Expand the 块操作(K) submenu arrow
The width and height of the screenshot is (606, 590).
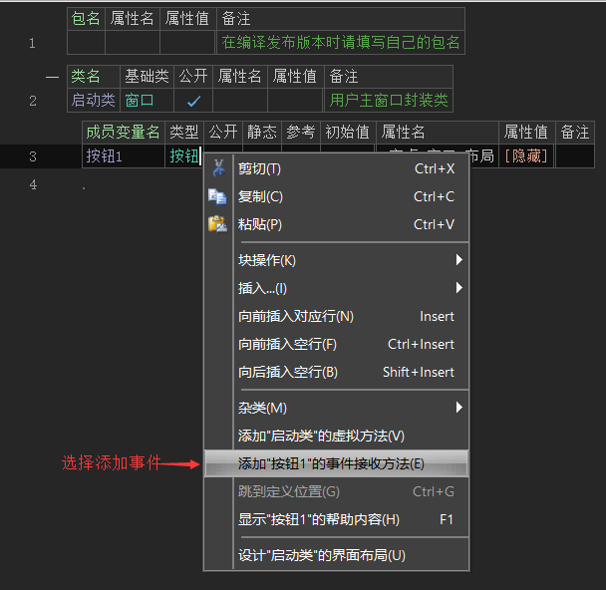458,260
